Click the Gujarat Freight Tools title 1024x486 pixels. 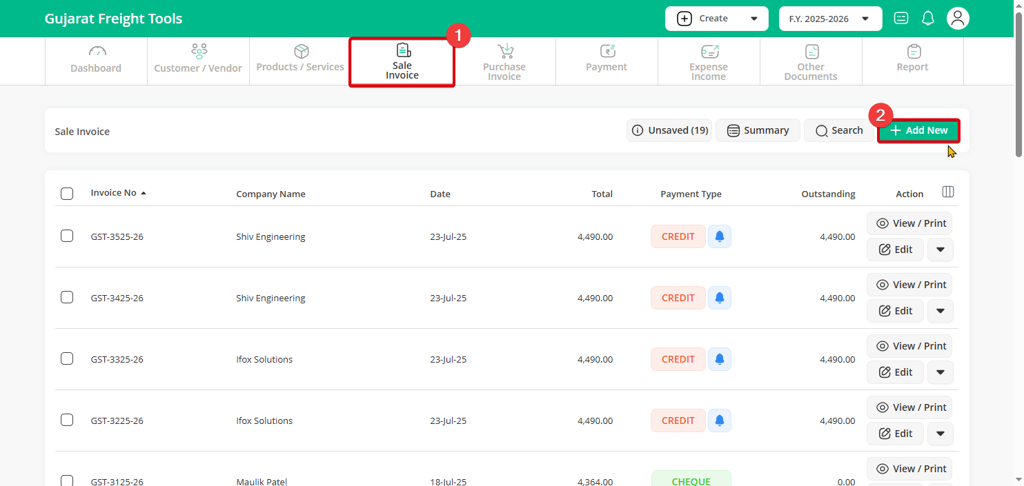(114, 19)
